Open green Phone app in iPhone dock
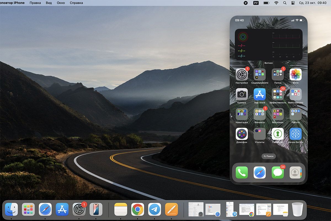Image resolution: width=331 pixels, height=221 pixels. tap(242, 172)
